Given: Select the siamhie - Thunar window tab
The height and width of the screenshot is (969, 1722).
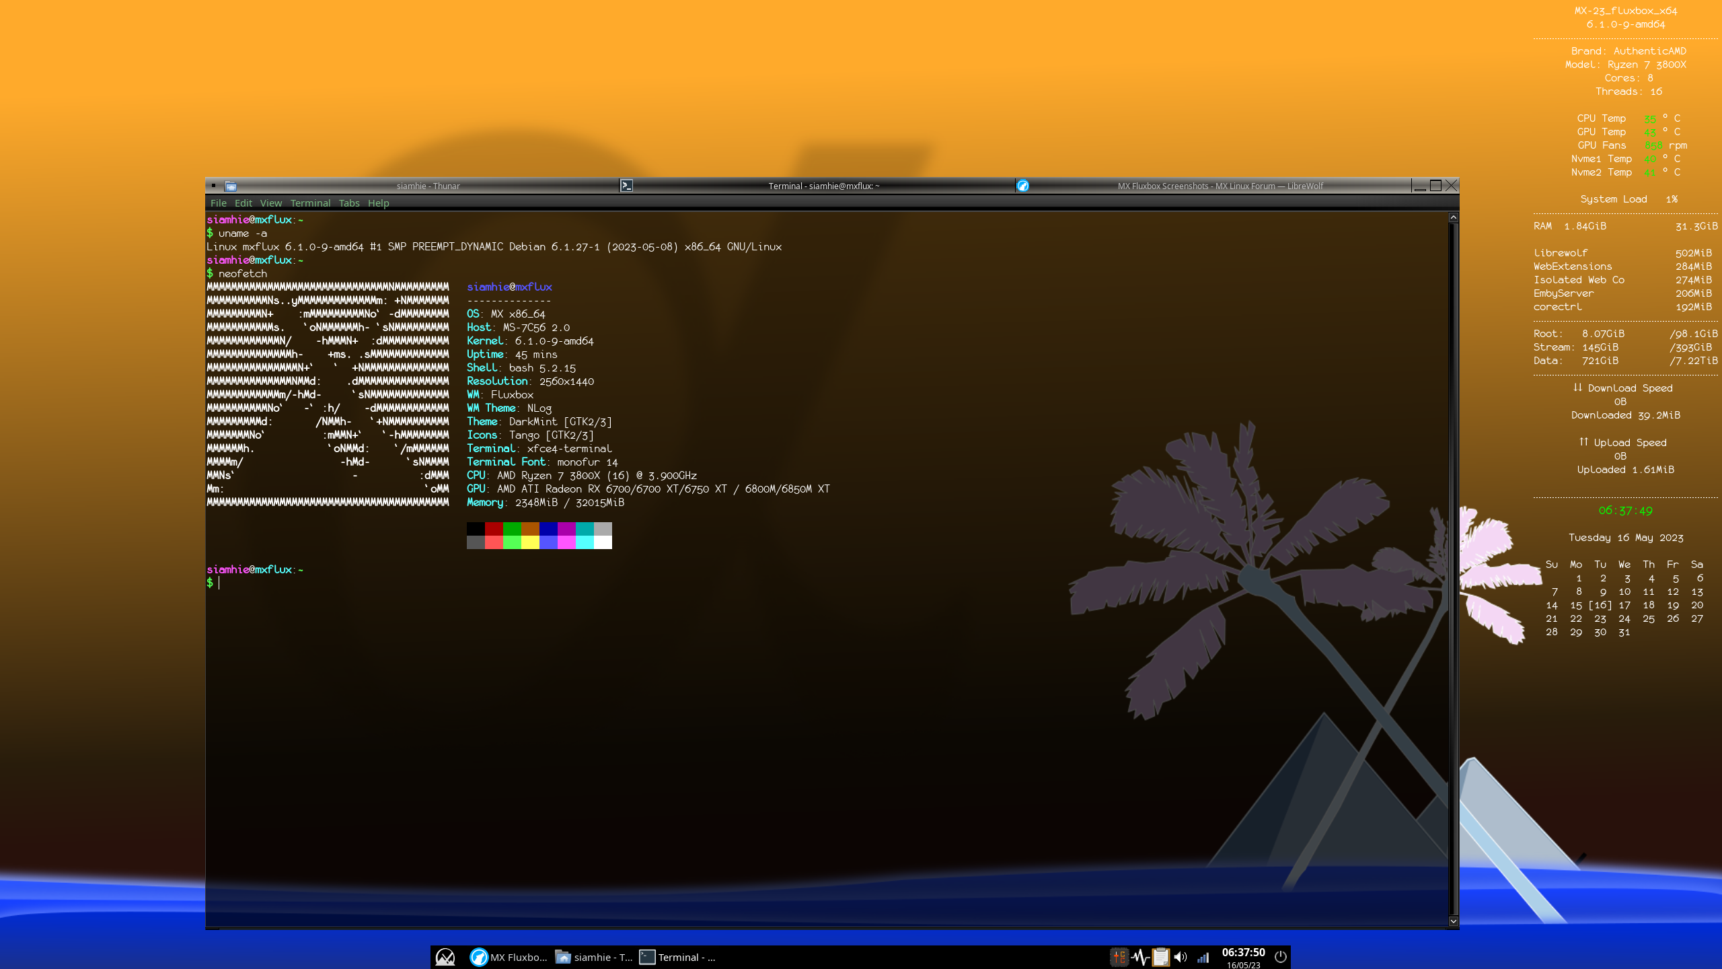Looking at the screenshot, I should click(420, 186).
